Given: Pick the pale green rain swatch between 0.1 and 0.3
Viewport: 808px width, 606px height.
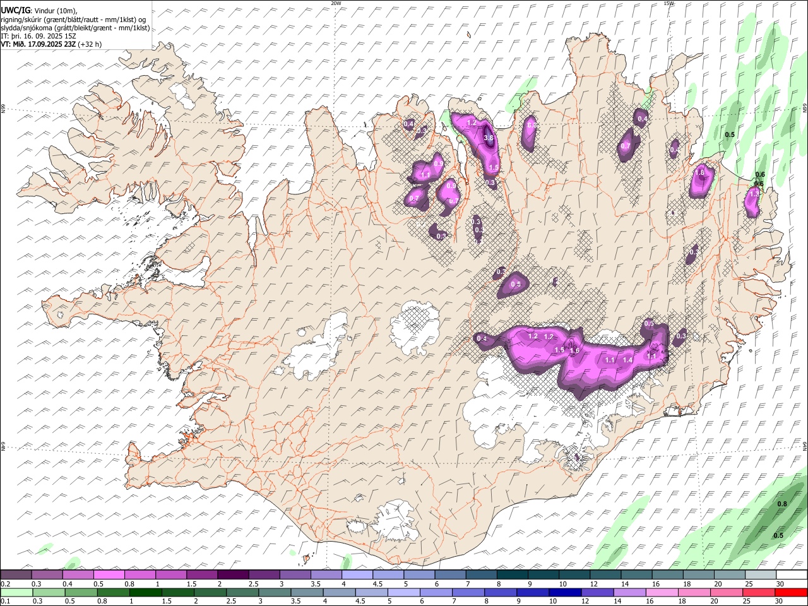Looking at the screenshot, I should 16,592.
